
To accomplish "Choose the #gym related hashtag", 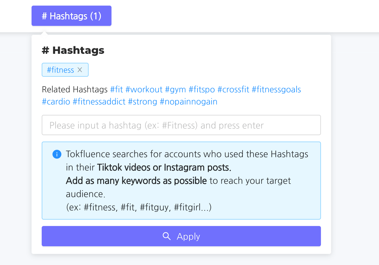I will (175, 89).
